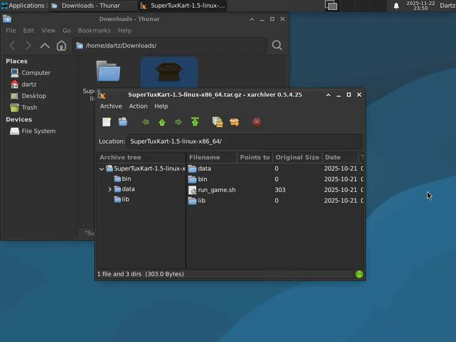The width and height of the screenshot is (456, 342).
Task: Jump to archive root with top arrow icon
Action: (195, 122)
